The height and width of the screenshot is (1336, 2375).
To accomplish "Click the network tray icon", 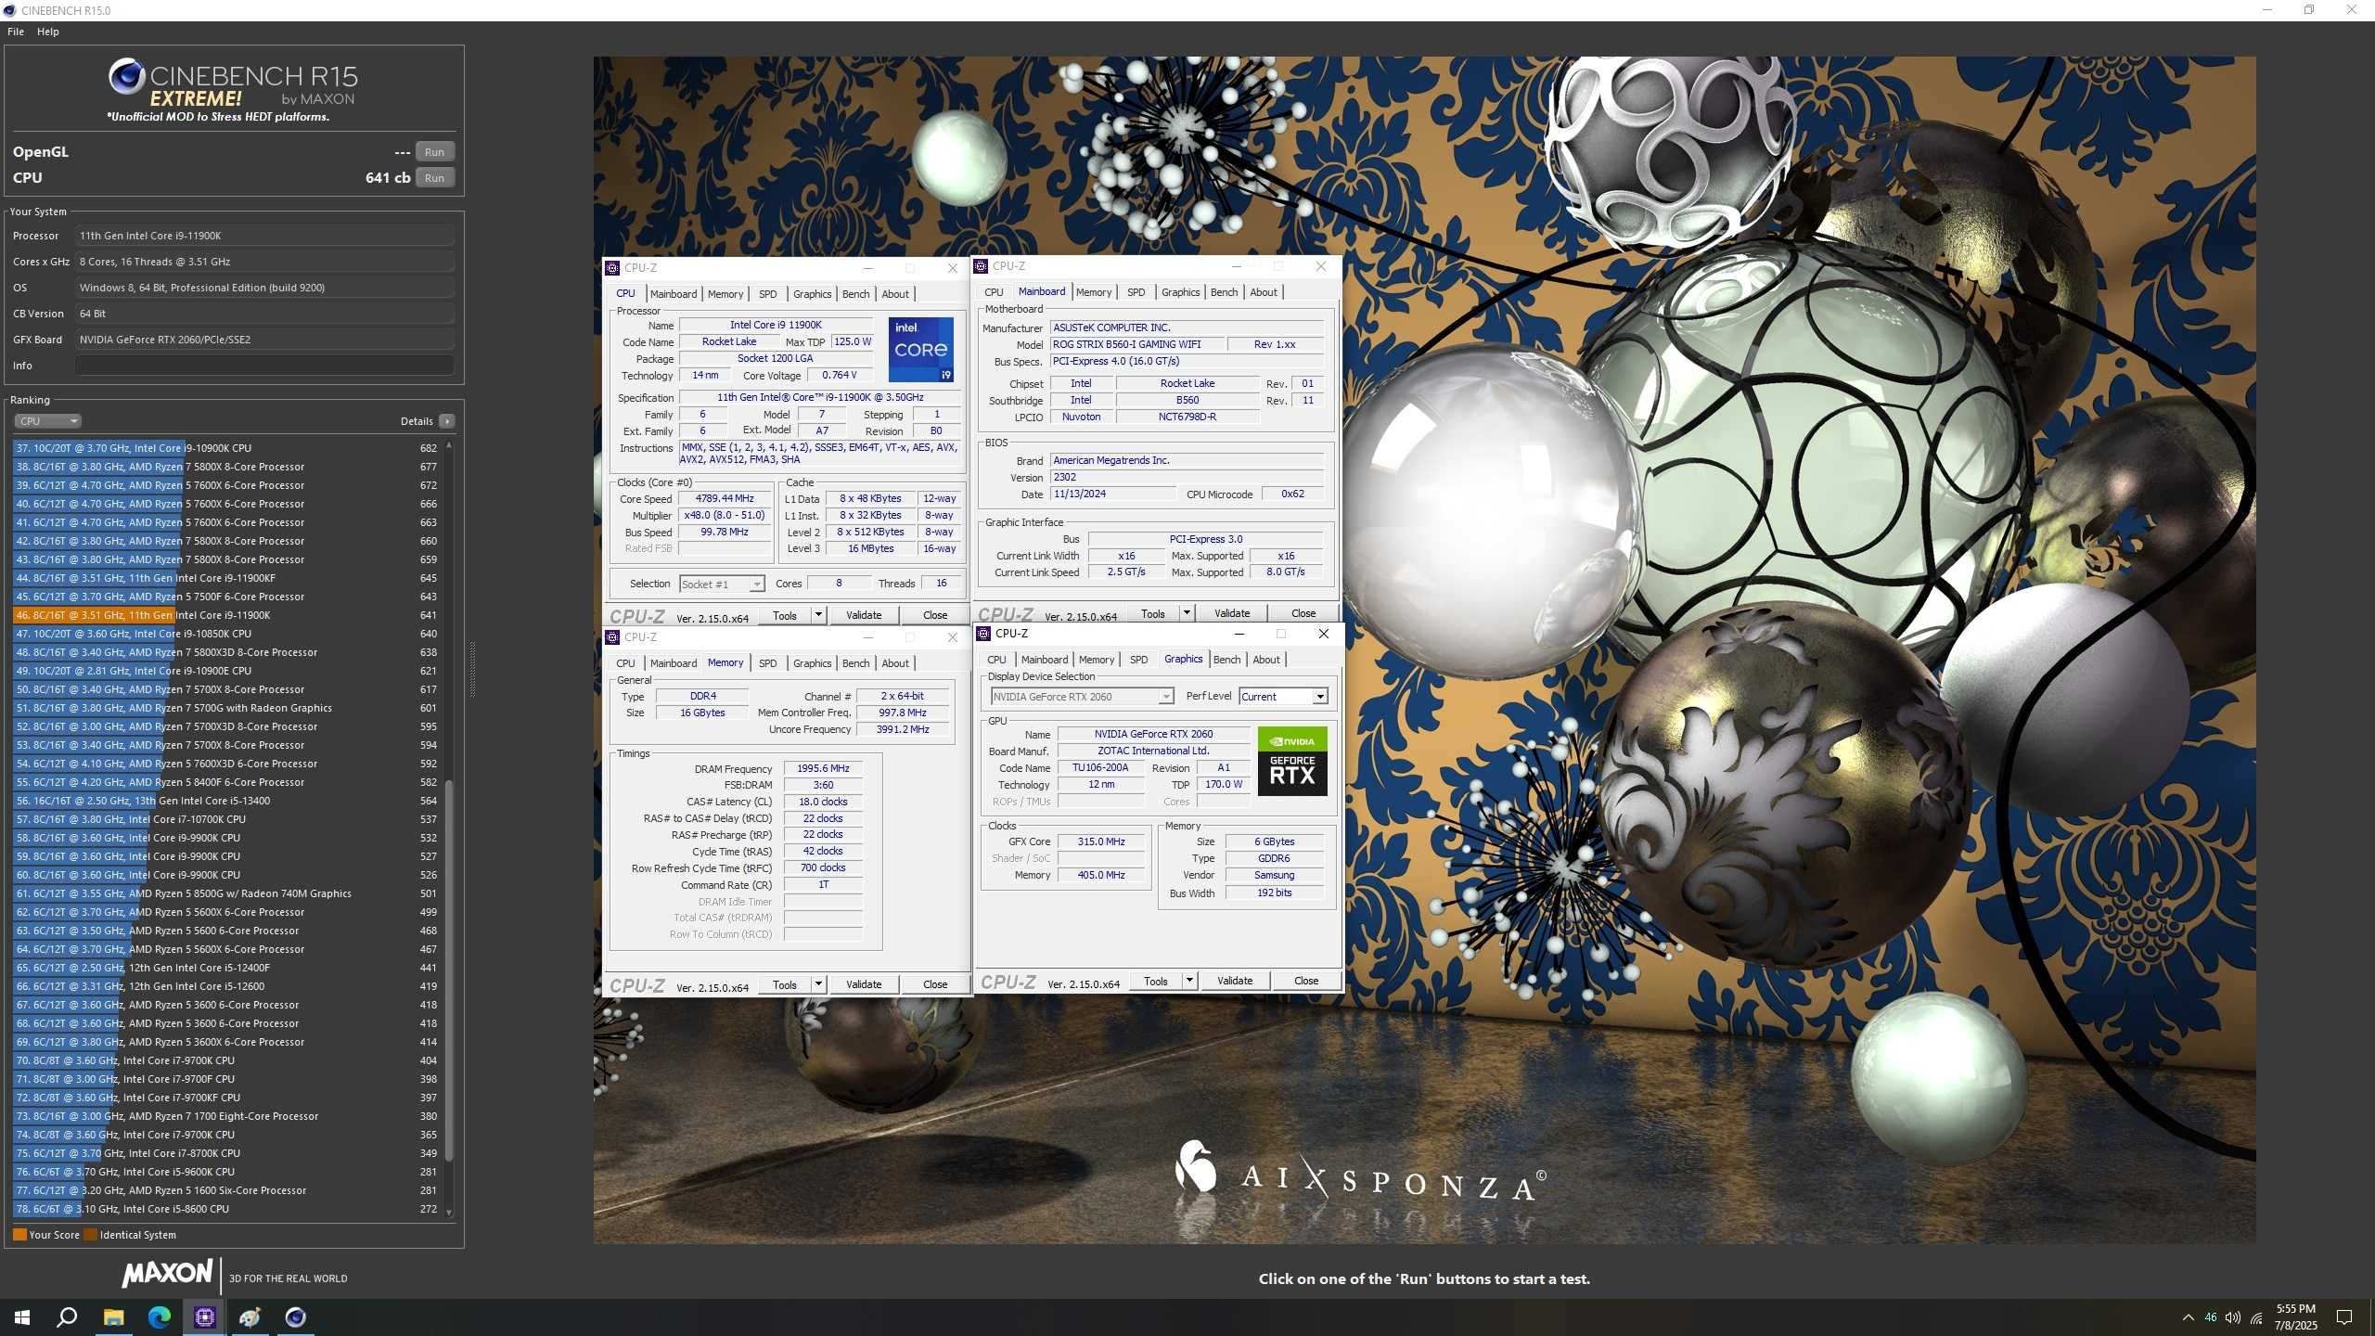I will click(x=2256, y=1317).
